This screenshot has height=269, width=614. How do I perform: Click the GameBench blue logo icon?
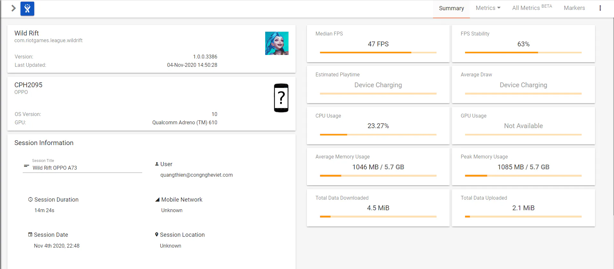[27, 9]
